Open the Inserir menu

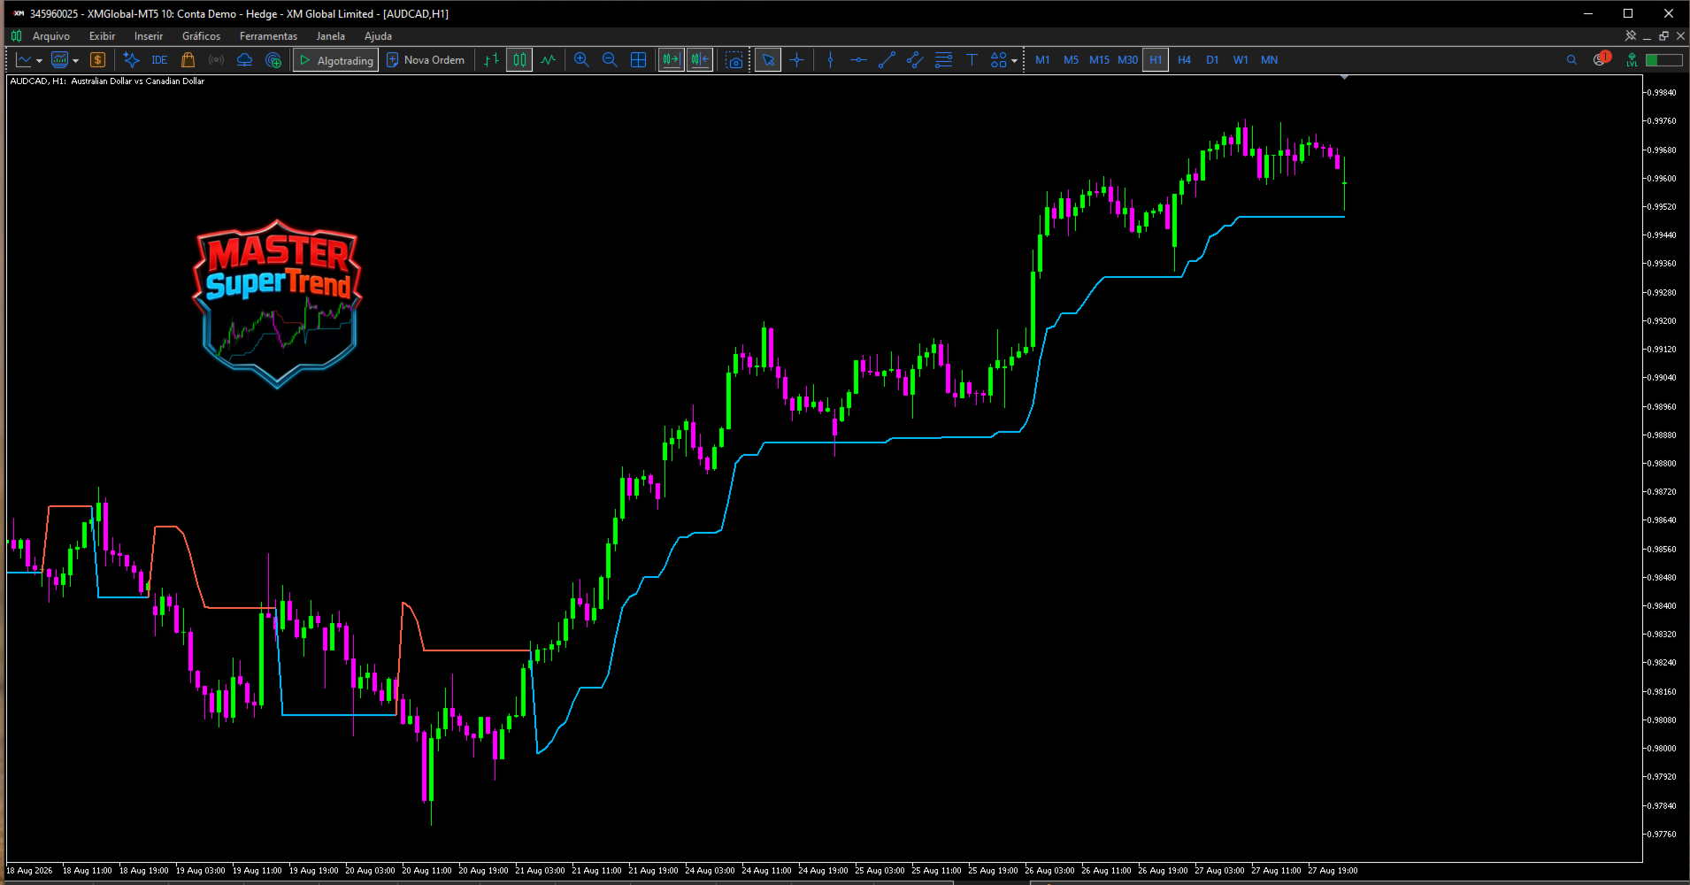pyautogui.click(x=149, y=36)
